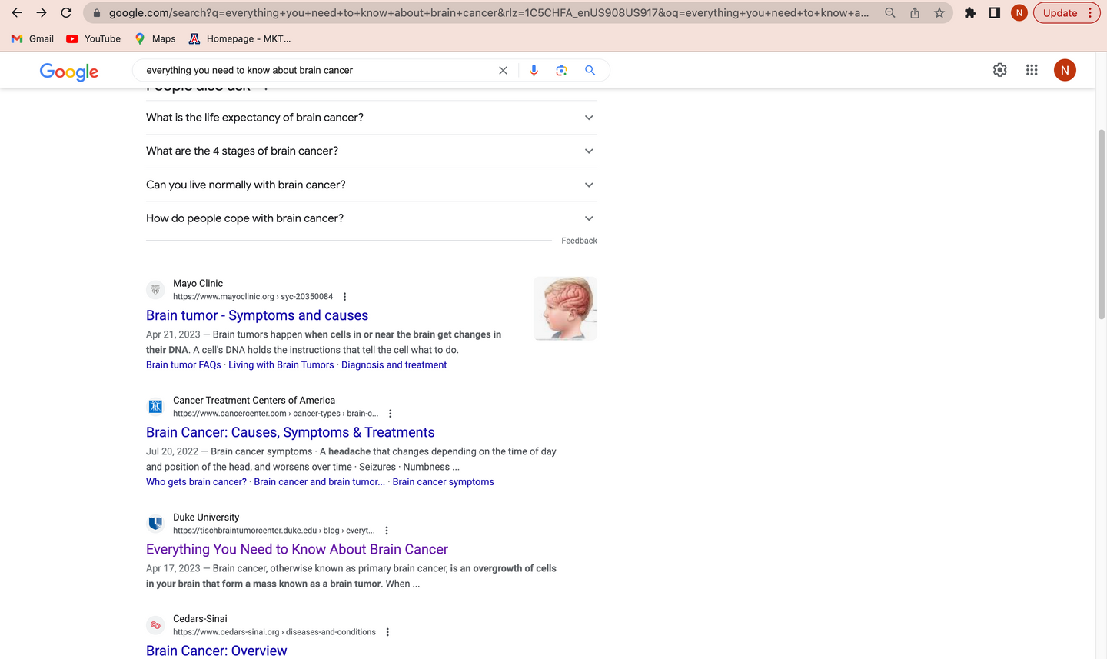Click the 'Duke University' source name
The height and width of the screenshot is (659, 1107).
(206, 517)
